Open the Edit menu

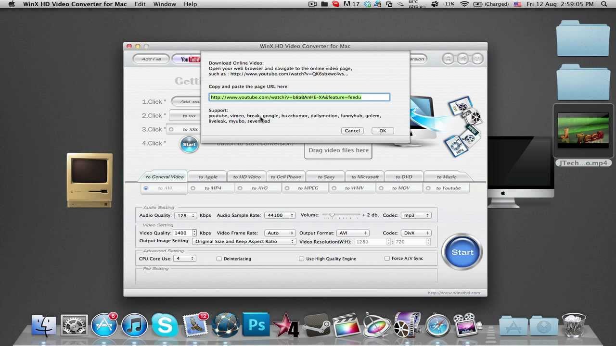(x=140, y=4)
